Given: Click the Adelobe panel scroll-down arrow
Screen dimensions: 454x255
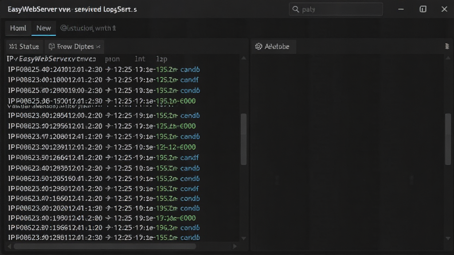Looking at the screenshot, I should tap(448, 239).
